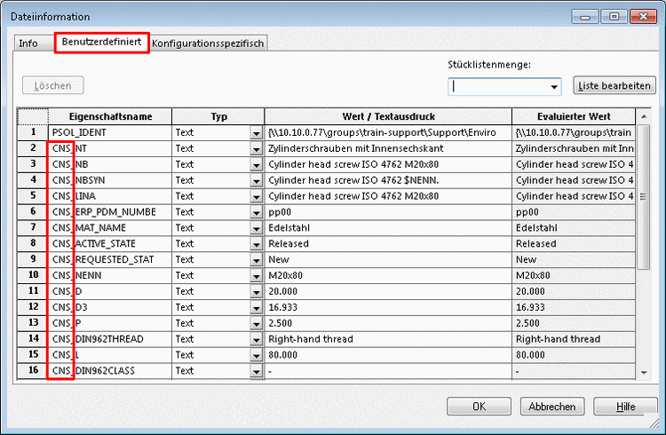Click value 'Cylinder head screw ISO 4762 $NENN.'
This screenshot has width=666, height=435.
[353, 180]
